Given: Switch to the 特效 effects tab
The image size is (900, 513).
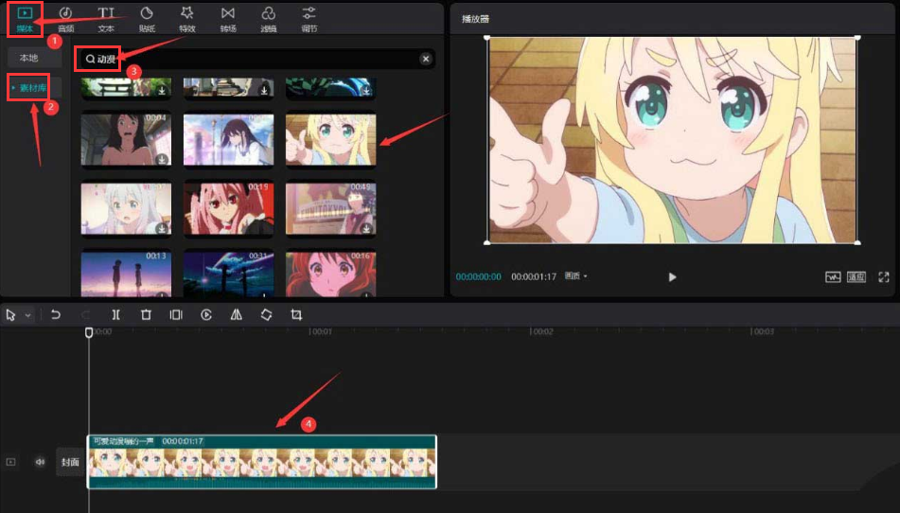Looking at the screenshot, I should [187, 19].
